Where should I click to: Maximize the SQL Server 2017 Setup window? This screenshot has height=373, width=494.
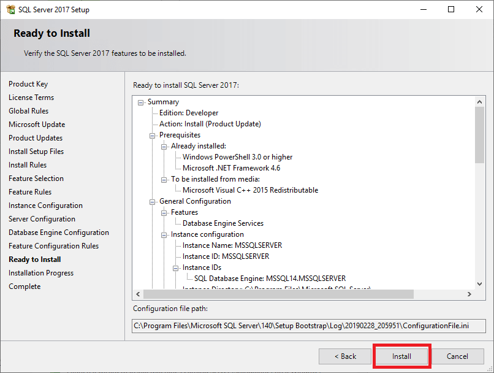tap(451, 9)
